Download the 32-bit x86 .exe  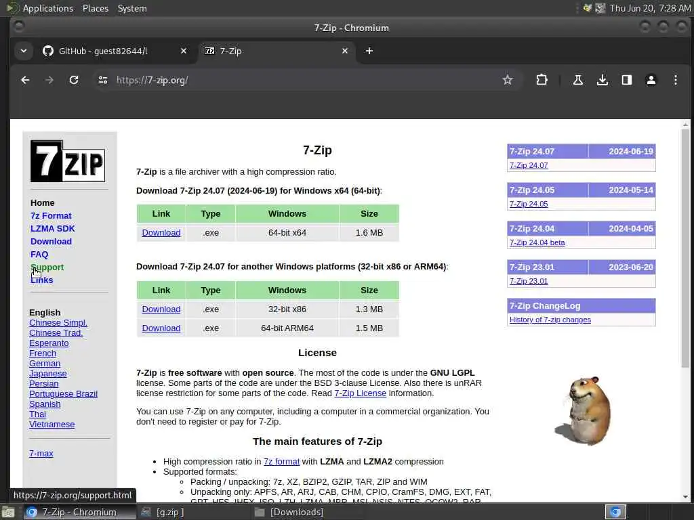click(x=161, y=309)
